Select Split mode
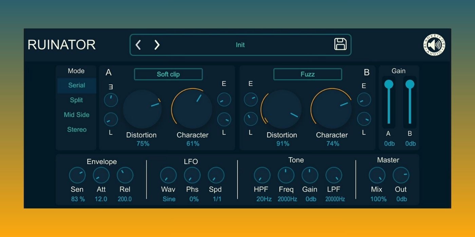475x237 pixels. 76,100
